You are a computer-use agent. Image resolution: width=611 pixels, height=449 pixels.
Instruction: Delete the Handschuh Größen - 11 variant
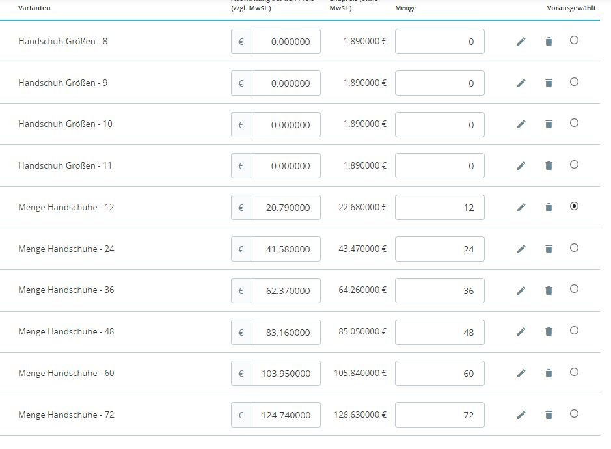tap(549, 166)
